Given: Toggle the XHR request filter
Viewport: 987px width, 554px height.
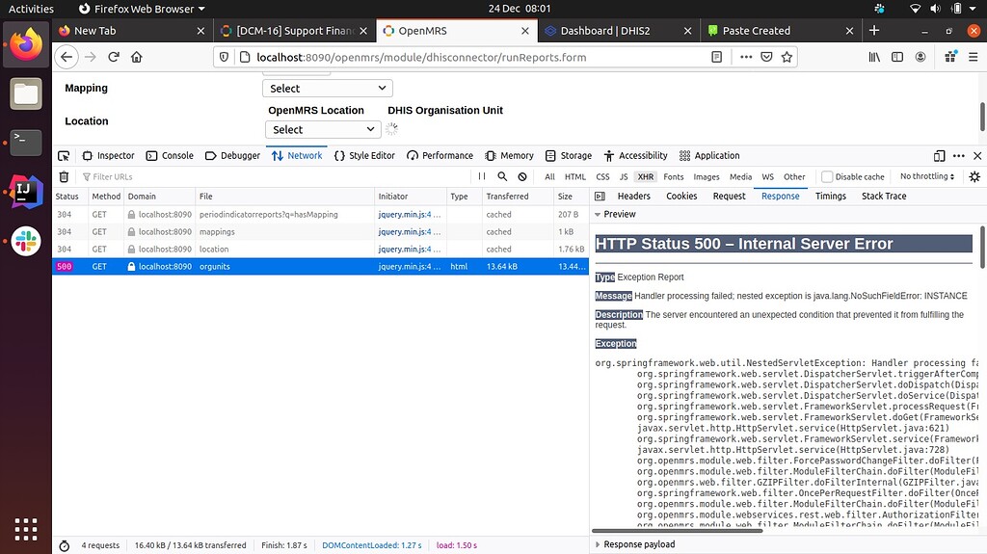Looking at the screenshot, I should coord(645,177).
